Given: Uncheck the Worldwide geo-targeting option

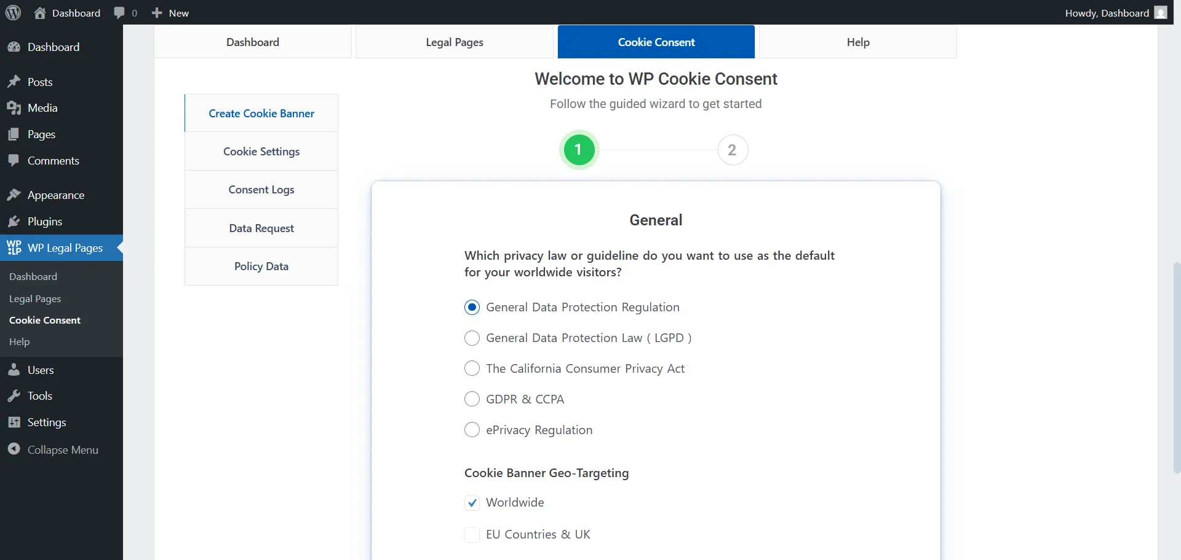Looking at the screenshot, I should pos(472,502).
